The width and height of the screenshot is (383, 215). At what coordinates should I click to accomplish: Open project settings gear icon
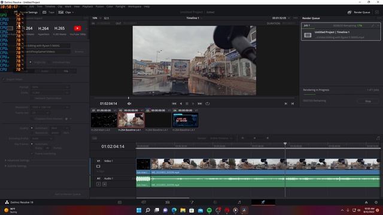[376, 202]
